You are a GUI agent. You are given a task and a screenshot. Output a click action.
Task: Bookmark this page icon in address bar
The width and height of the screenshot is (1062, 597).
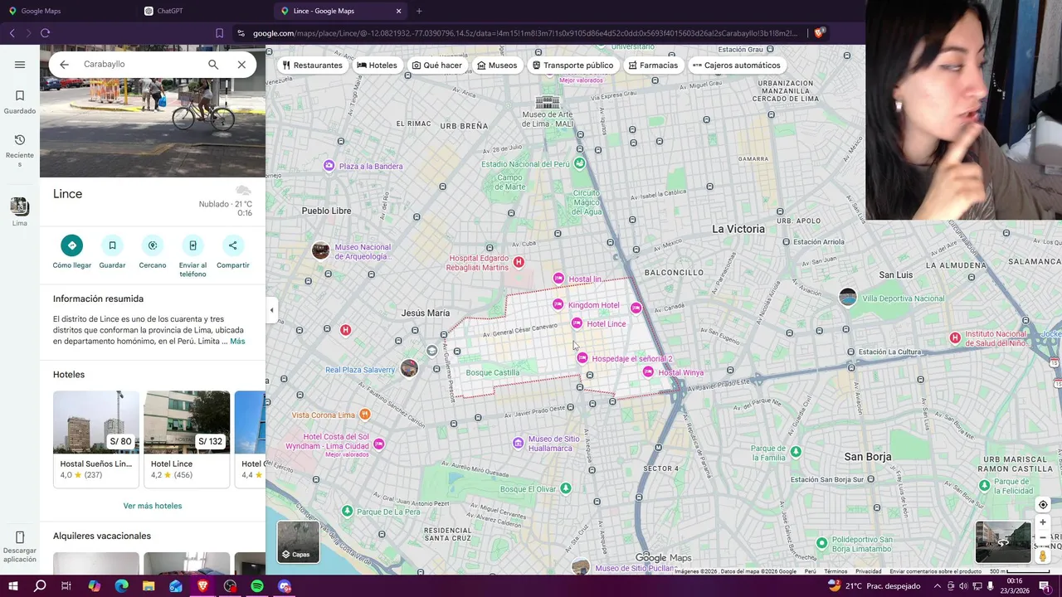pyautogui.click(x=219, y=33)
